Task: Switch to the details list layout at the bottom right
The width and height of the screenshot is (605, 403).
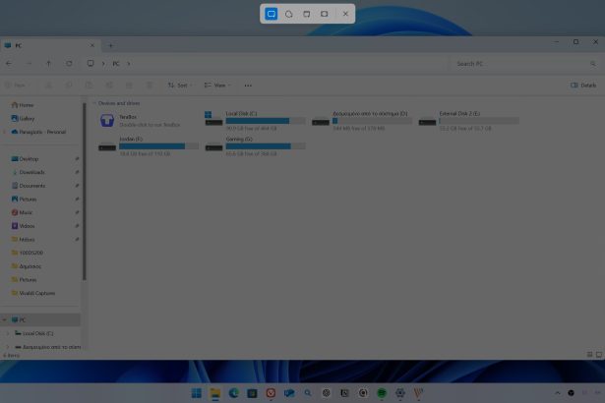Action: coord(589,355)
